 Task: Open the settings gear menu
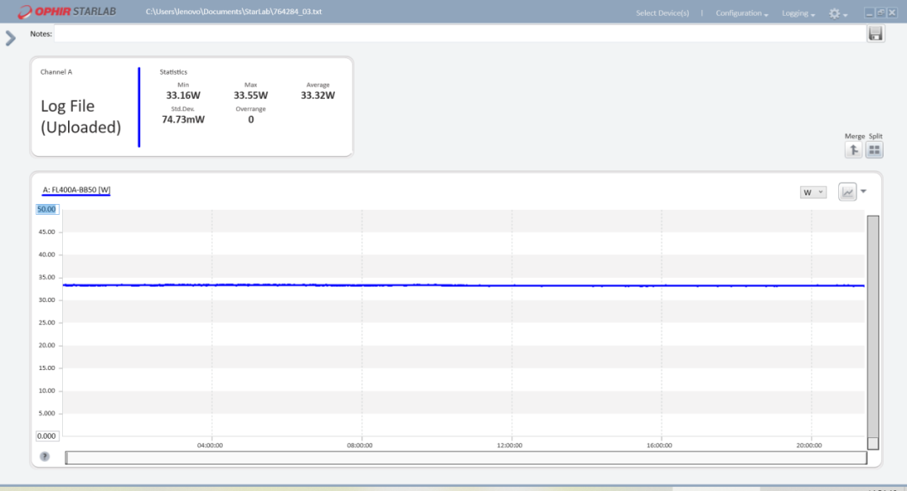pyautogui.click(x=837, y=13)
